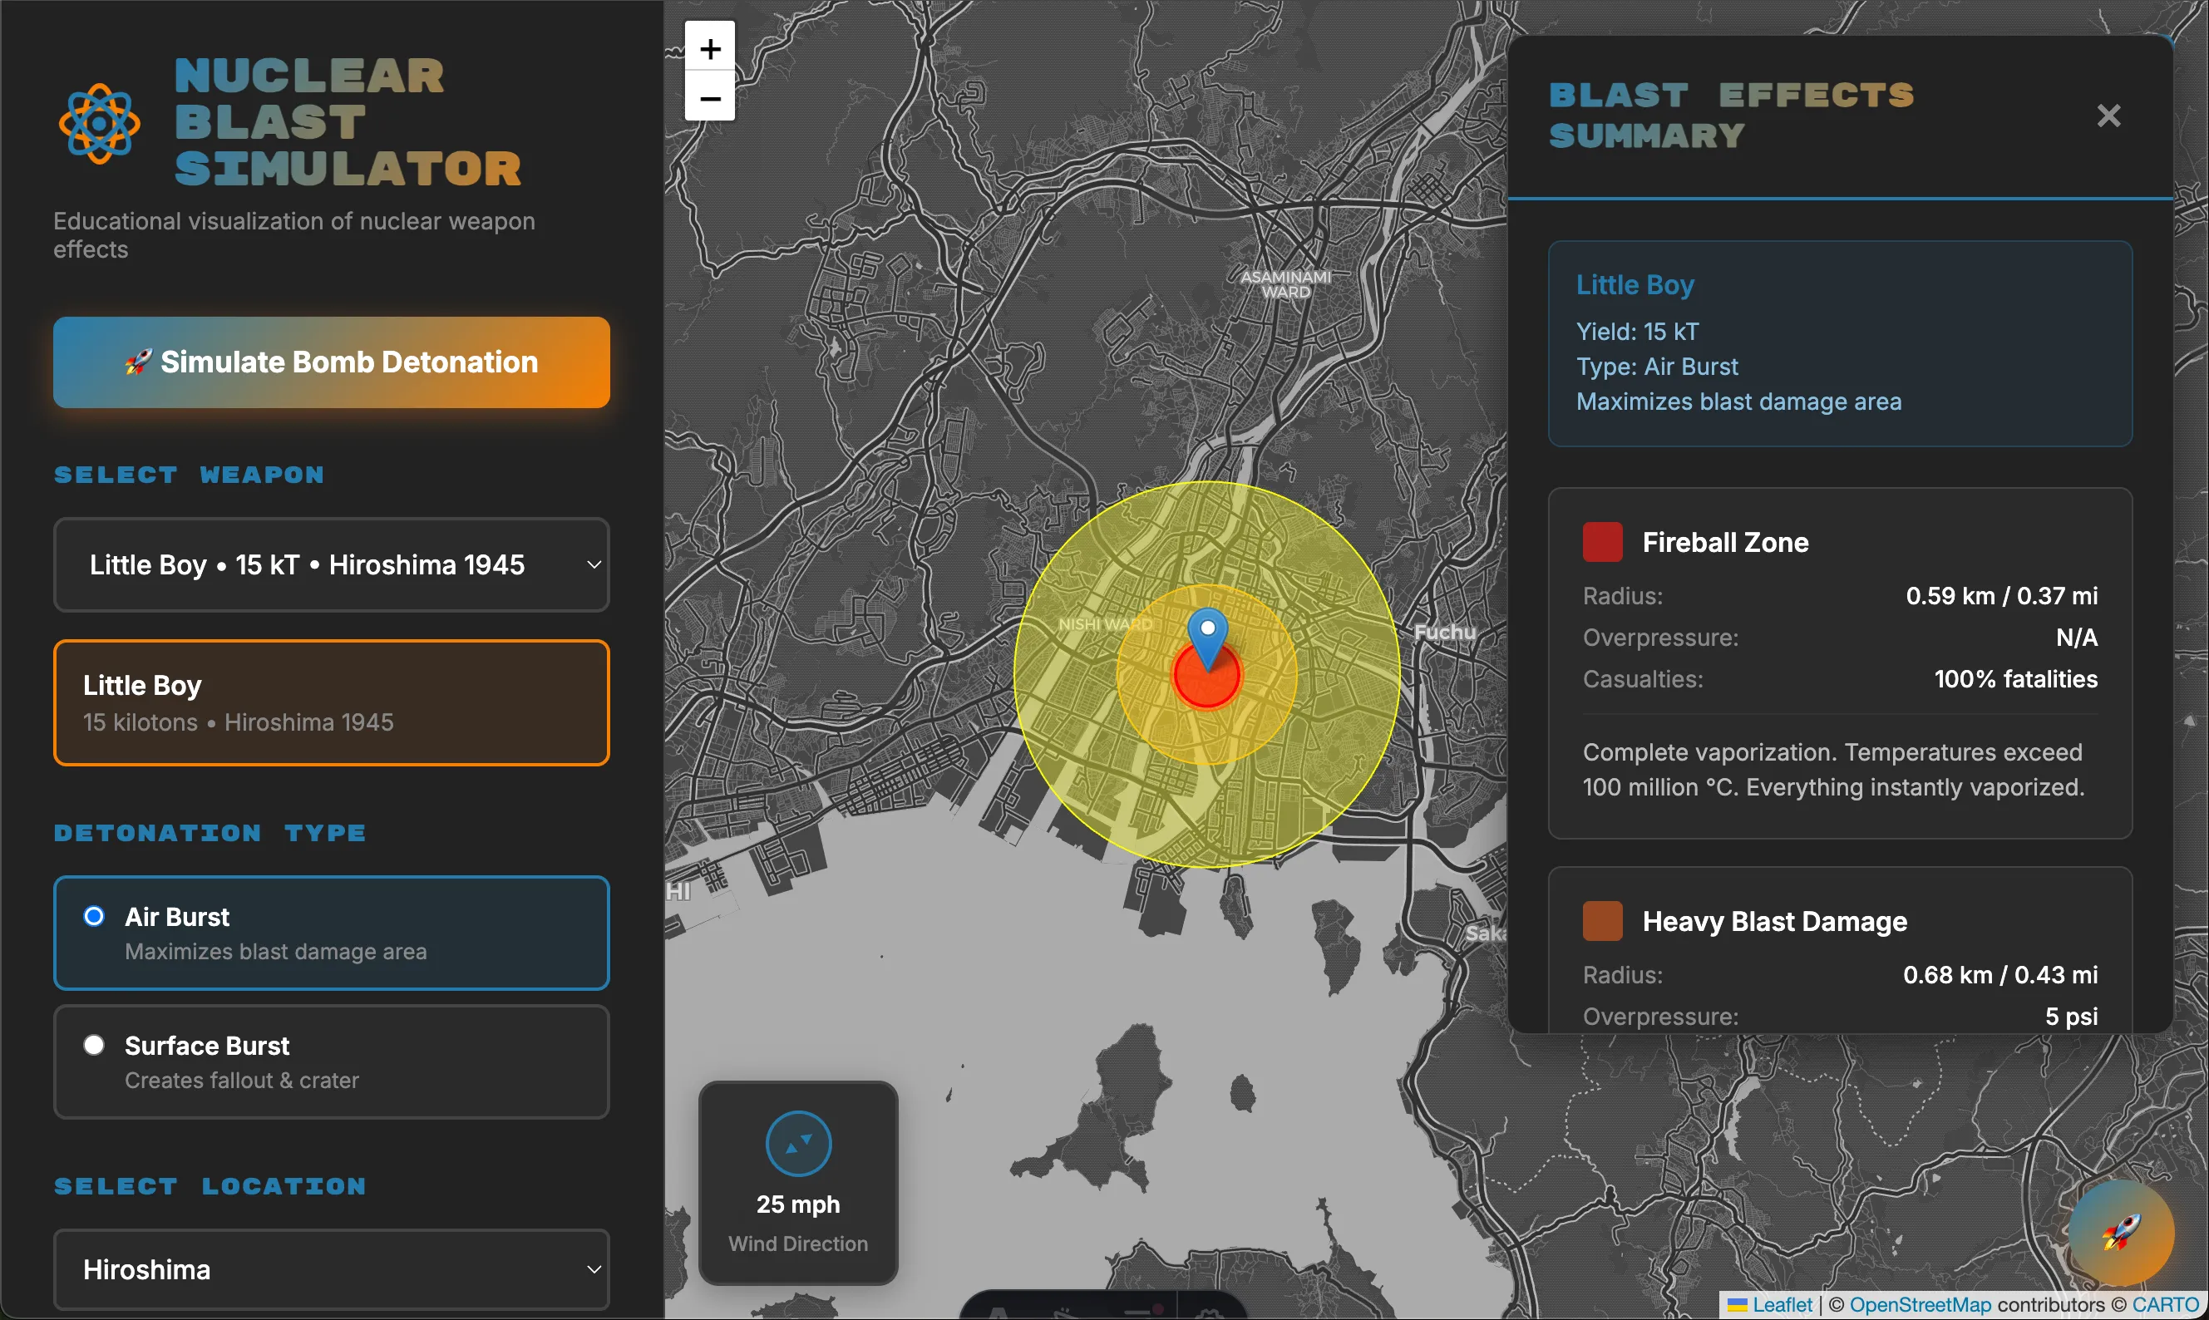Click the floating rocket button

2121,1232
